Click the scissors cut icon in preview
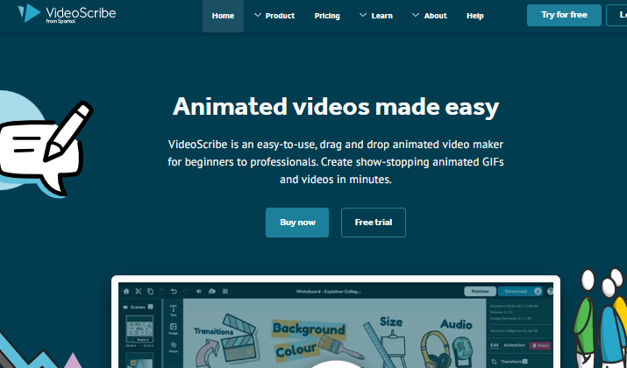The width and height of the screenshot is (627, 368). pyautogui.click(x=139, y=291)
